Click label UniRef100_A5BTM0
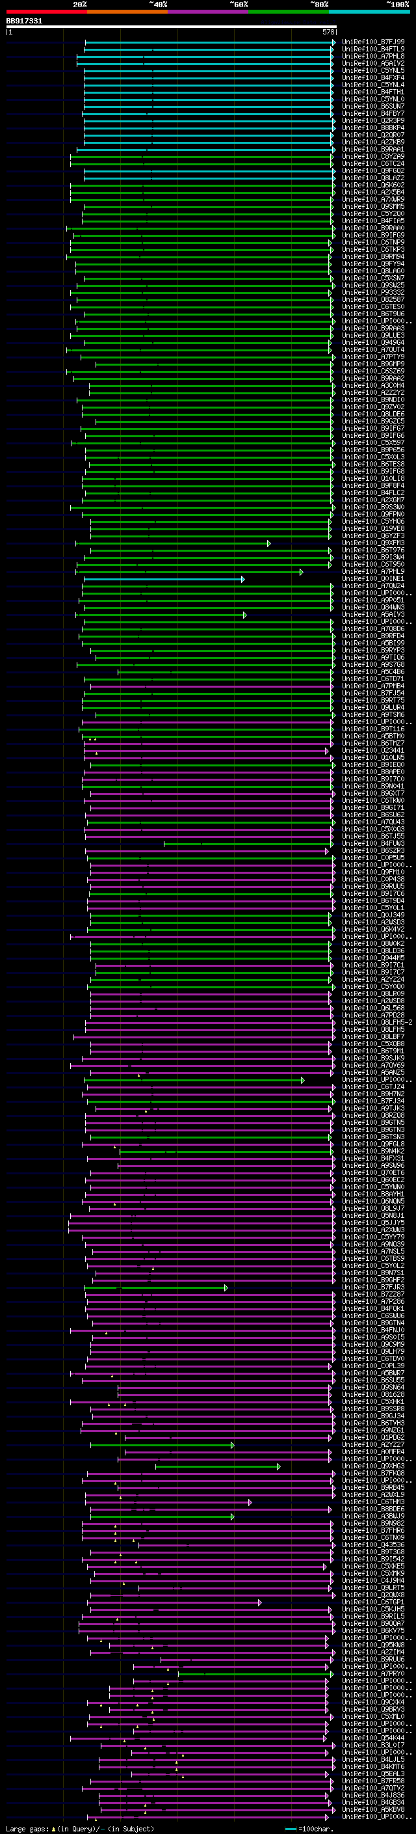Screen dimensions: 416x1834 373,736
